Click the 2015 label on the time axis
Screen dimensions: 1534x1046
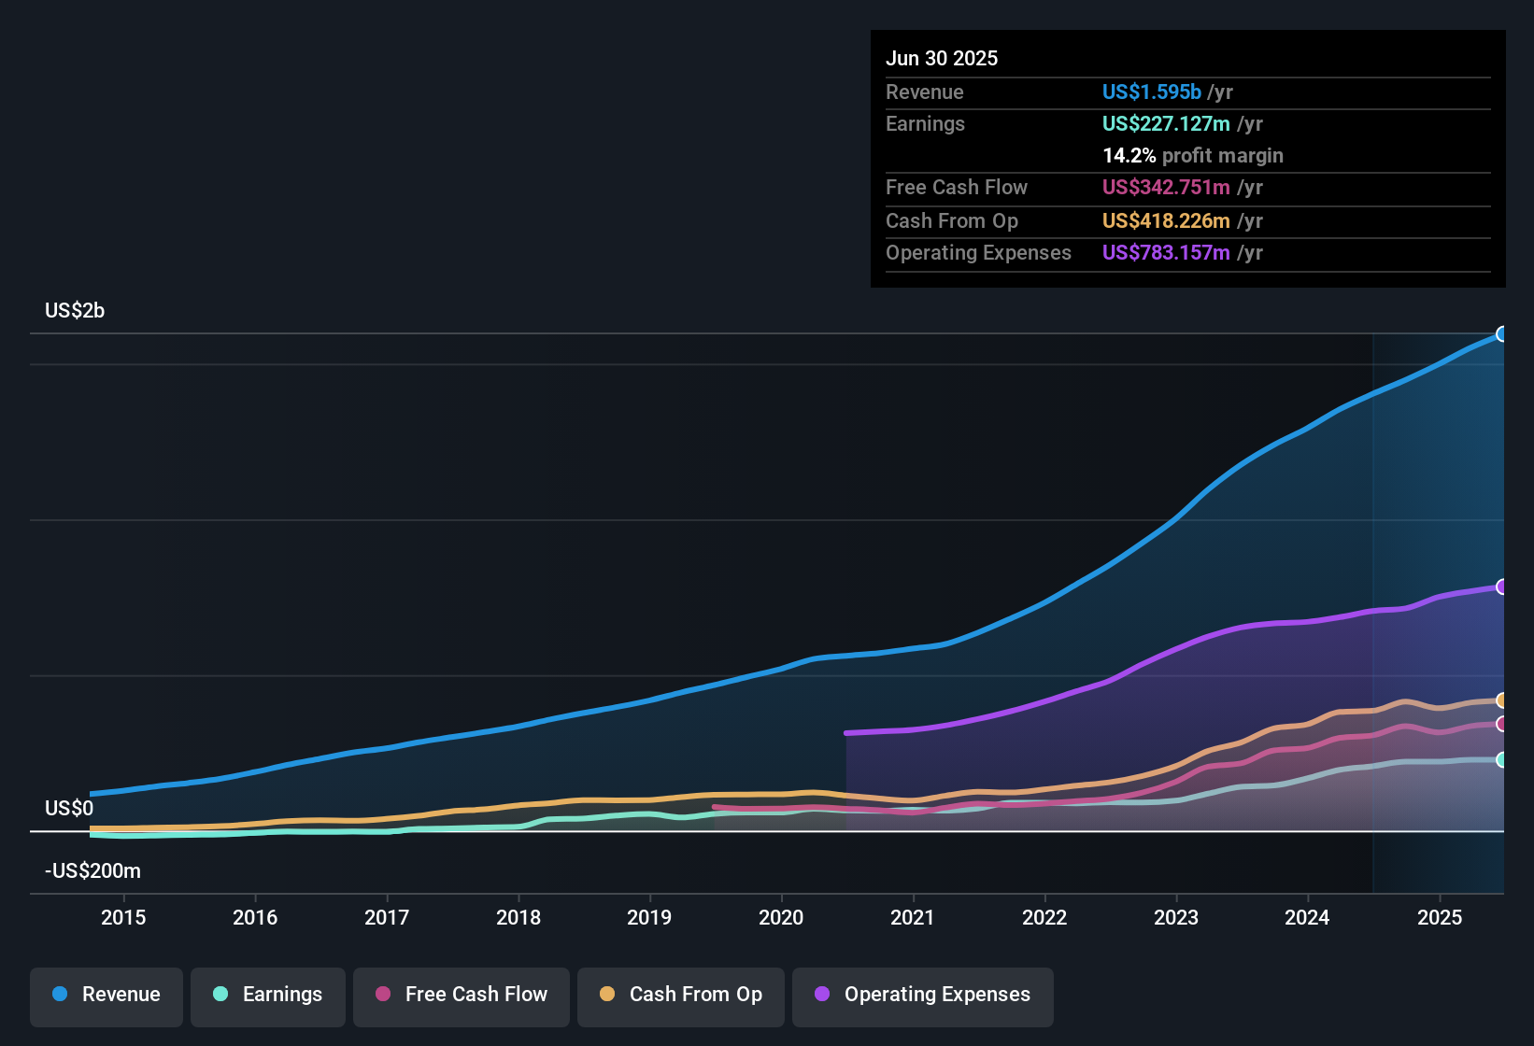click(x=123, y=917)
